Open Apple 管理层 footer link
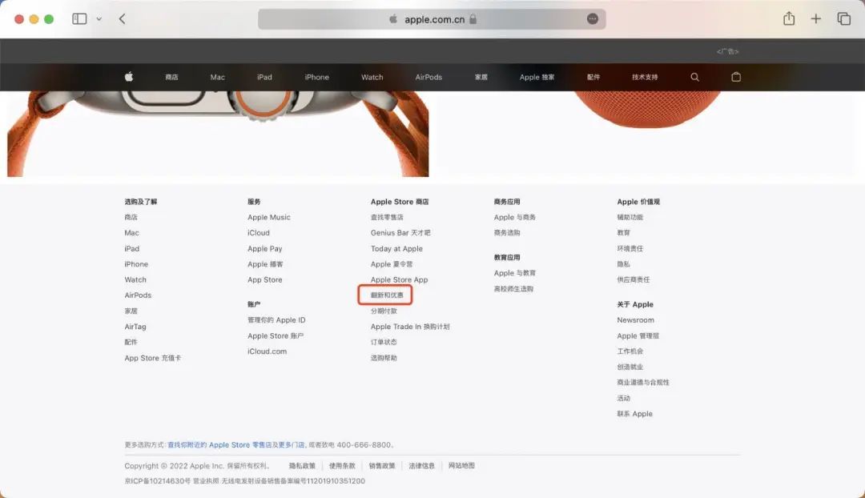Screen dimensions: 865x498 click(x=638, y=335)
